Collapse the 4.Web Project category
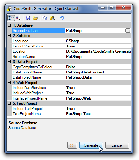The height and width of the screenshot is (160, 139). click(9, 83)
